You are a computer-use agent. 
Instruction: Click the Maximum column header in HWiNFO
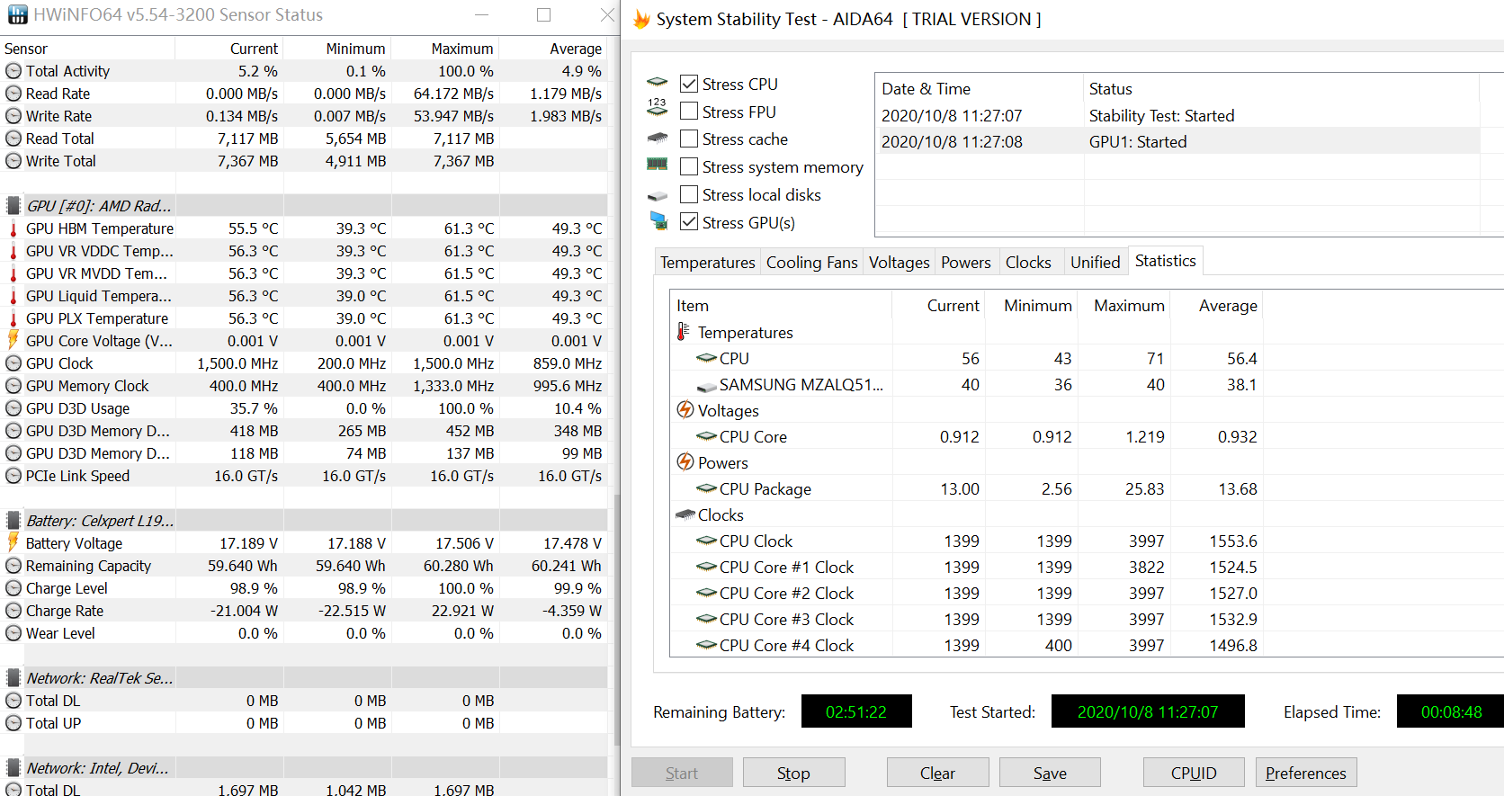(444, 49)
